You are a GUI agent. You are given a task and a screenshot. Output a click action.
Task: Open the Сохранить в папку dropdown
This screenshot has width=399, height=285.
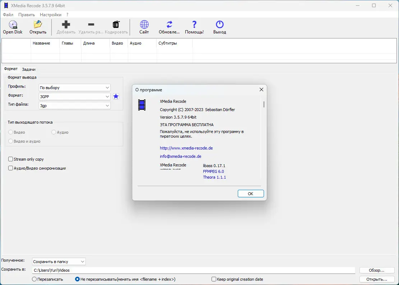click(58, 261)
